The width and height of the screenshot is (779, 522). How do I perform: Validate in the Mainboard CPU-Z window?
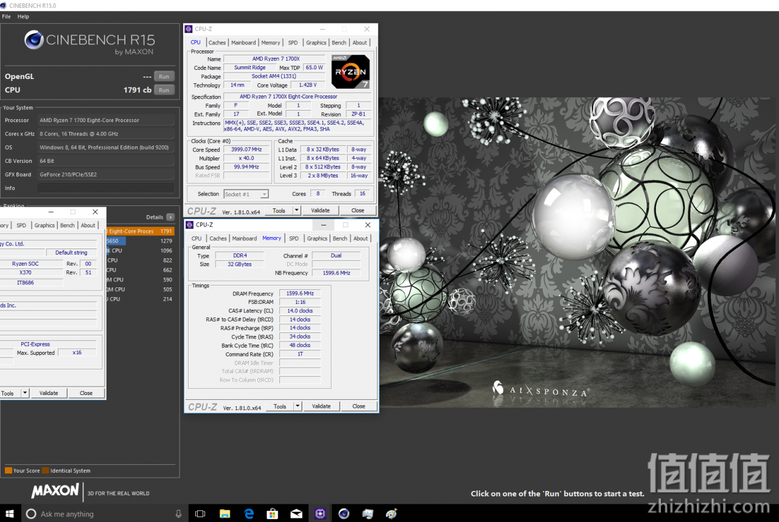[49, 393]
